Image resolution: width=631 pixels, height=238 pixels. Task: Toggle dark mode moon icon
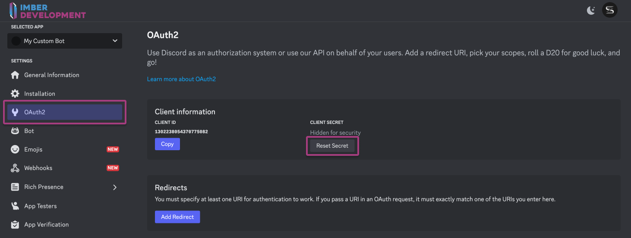point(591,10)
